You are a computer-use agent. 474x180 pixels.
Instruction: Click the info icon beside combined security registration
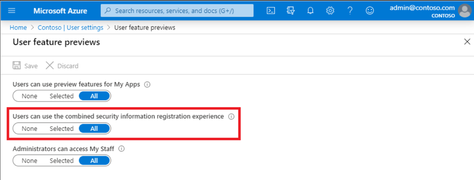(231, 117)
